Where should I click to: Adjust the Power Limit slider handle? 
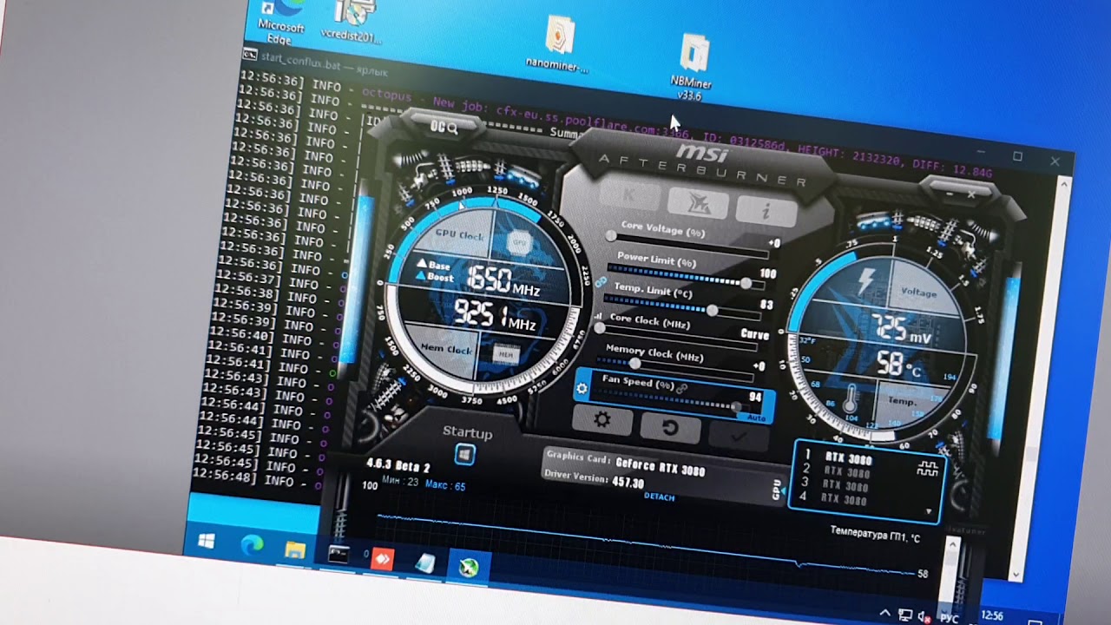[746, 283]
